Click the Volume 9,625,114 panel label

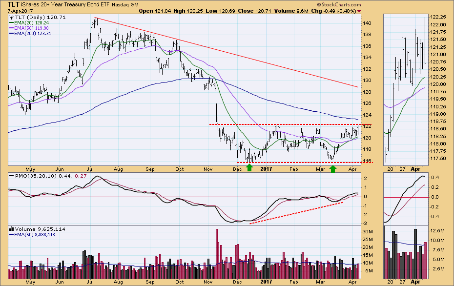point(40,229)
